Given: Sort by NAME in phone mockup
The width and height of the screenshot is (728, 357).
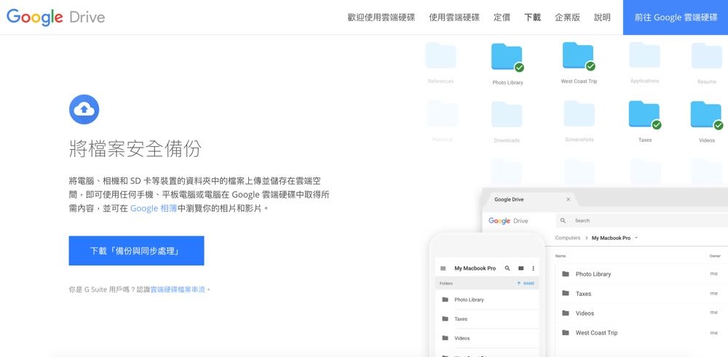Looking at the screenshot, I should pyautogui.click(x=526, y=284).
